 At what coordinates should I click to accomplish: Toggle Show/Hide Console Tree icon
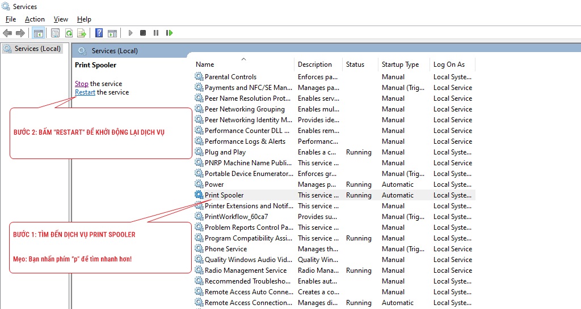(38, 33)
